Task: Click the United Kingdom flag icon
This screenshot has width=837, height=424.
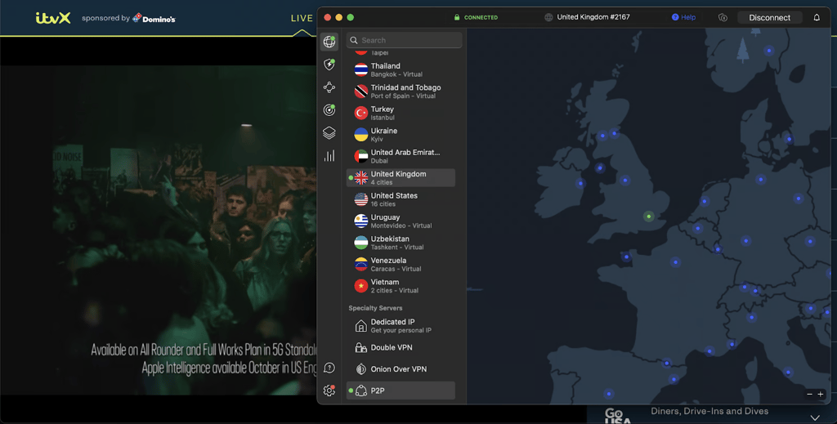Action: (x=361, y=177)
